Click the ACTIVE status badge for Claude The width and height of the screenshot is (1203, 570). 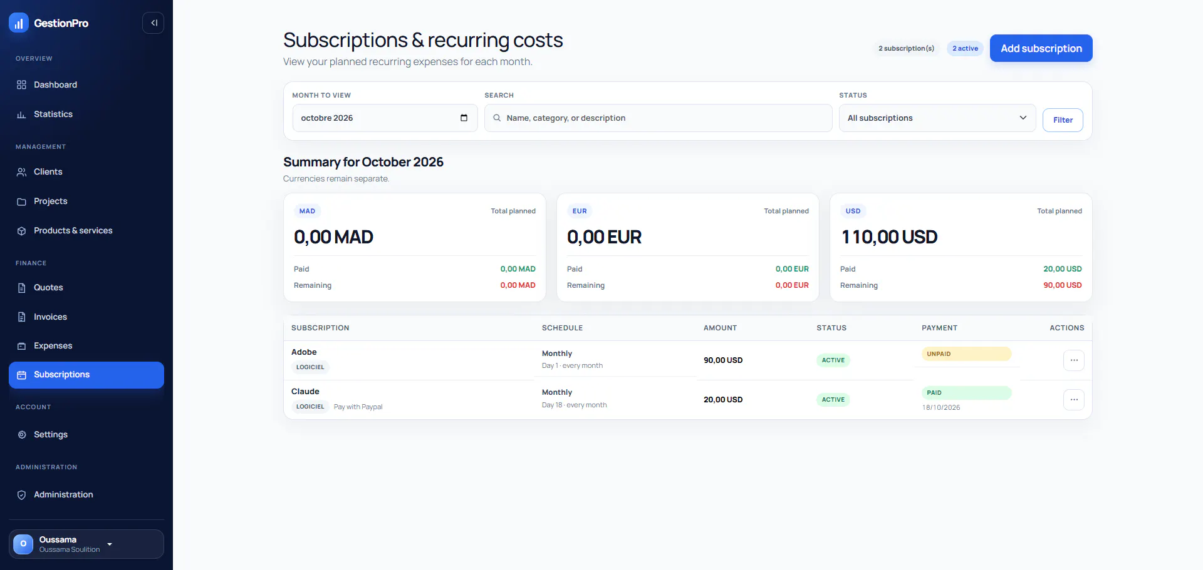point(833,400)
